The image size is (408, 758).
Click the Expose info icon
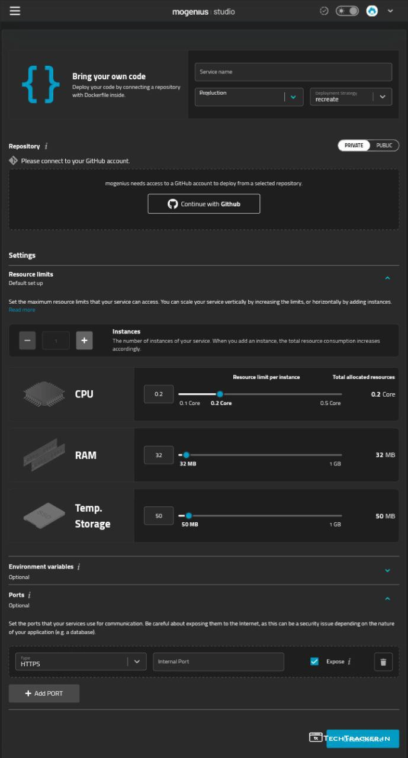(x=349, y=661)
